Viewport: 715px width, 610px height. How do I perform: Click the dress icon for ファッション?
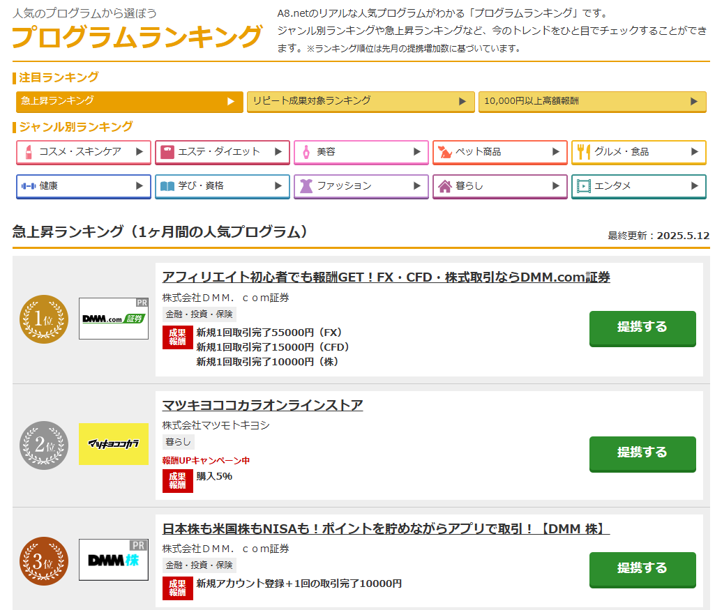tap(306, 186)
